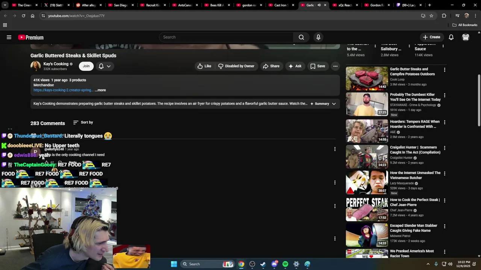Open the Sort by comments menu

tap(83, 123)
